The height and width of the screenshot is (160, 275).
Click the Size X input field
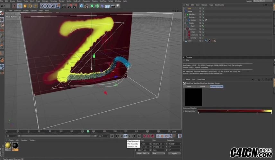(x=159, y=144)
